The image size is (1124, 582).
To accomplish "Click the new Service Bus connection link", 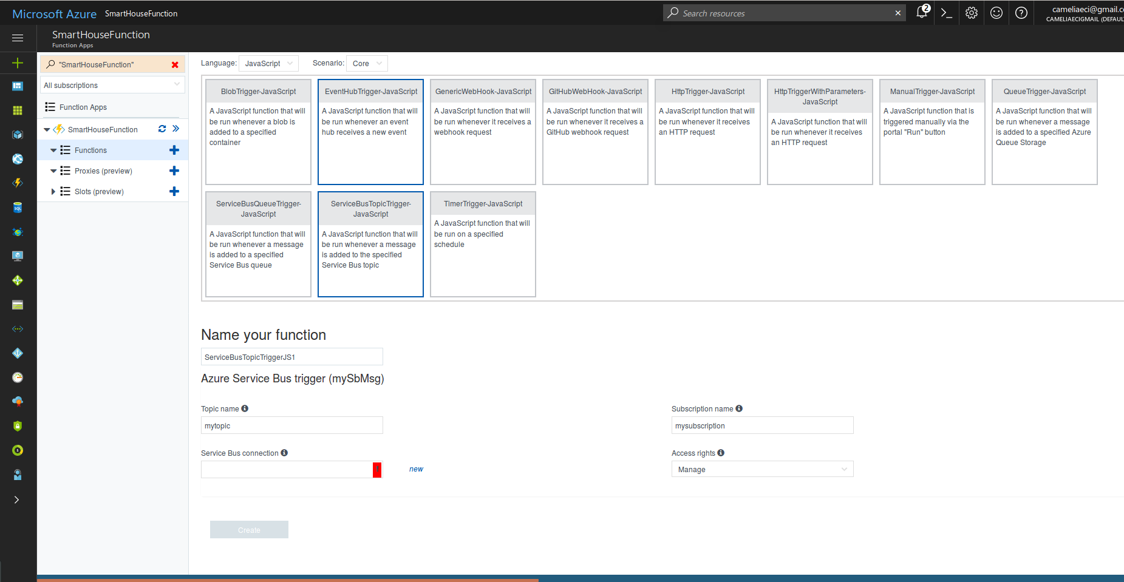I will 416,469.
